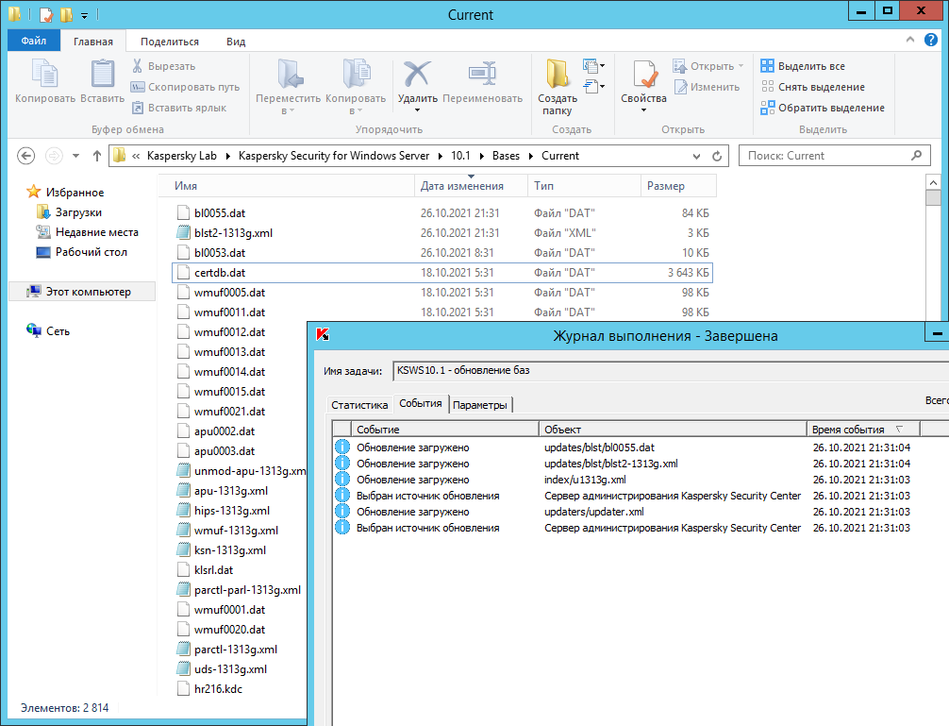The height and width of the screenshot is (726, 949).
Task: Click the refresh icon in address bar
Action: click(717, 156)
